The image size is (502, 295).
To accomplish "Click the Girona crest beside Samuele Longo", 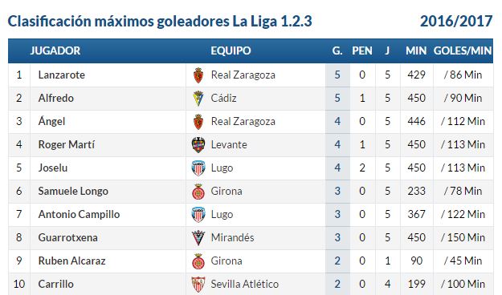I will (198, 192).
